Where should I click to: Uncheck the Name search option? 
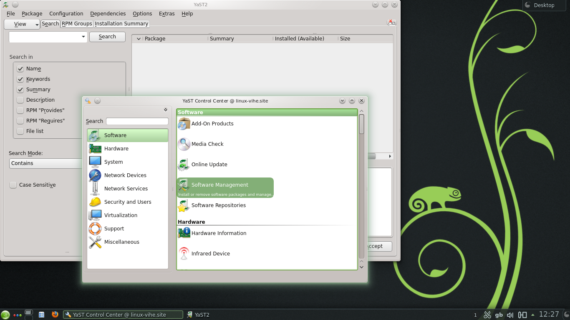pos(20,69)
